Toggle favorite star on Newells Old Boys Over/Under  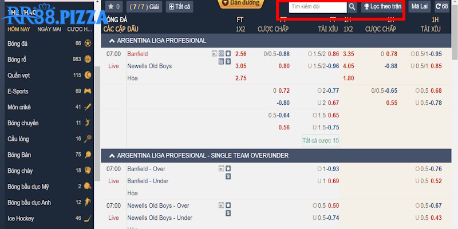(228, 206)
